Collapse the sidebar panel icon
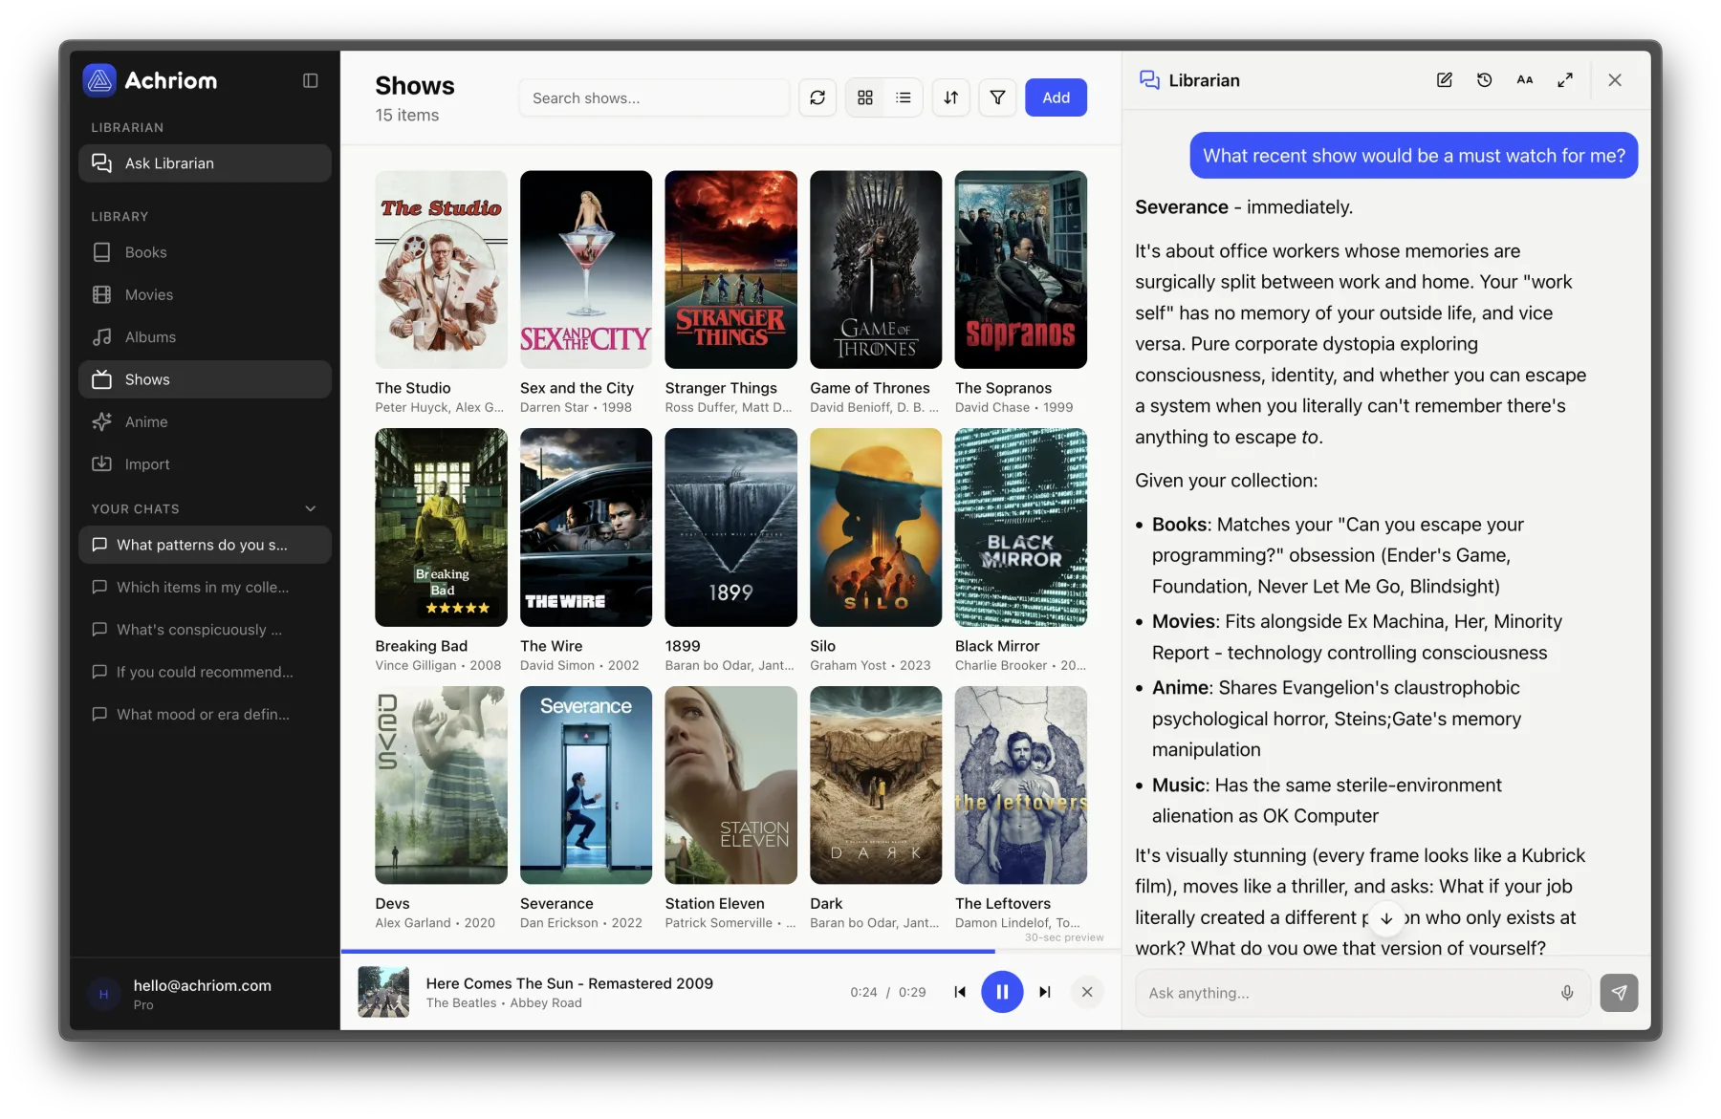The height and width of the screenshot is (1119, 1721). [x=310, y=80]
